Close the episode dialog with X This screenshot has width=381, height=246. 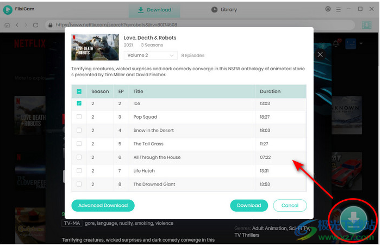click(x=320, y=54)
